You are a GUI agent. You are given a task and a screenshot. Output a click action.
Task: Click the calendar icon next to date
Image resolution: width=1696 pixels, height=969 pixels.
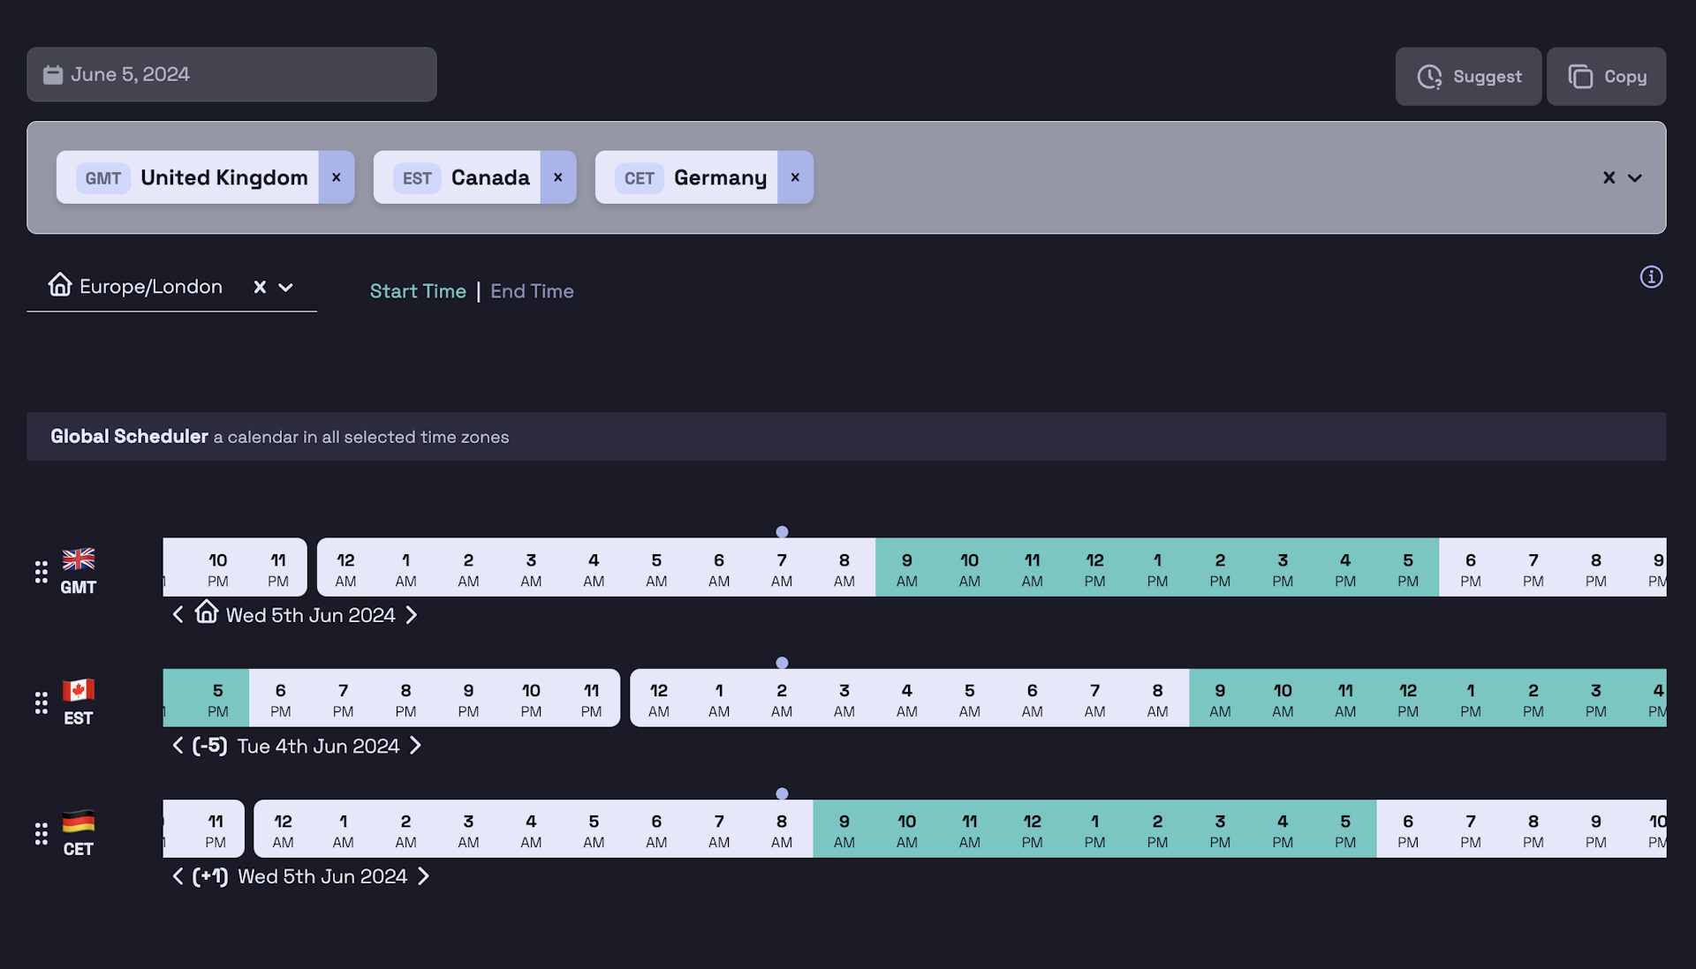[x=52, y=73]
